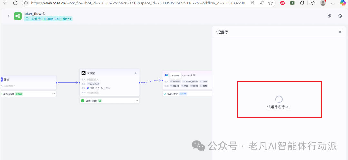Open the duplicate workflow icon in header

pos(329,16)
